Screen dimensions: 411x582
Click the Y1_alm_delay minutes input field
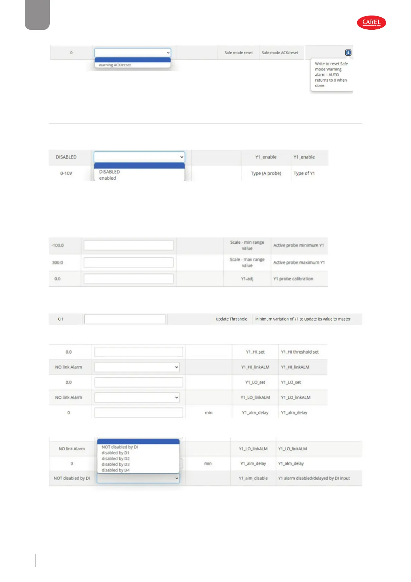138,413
